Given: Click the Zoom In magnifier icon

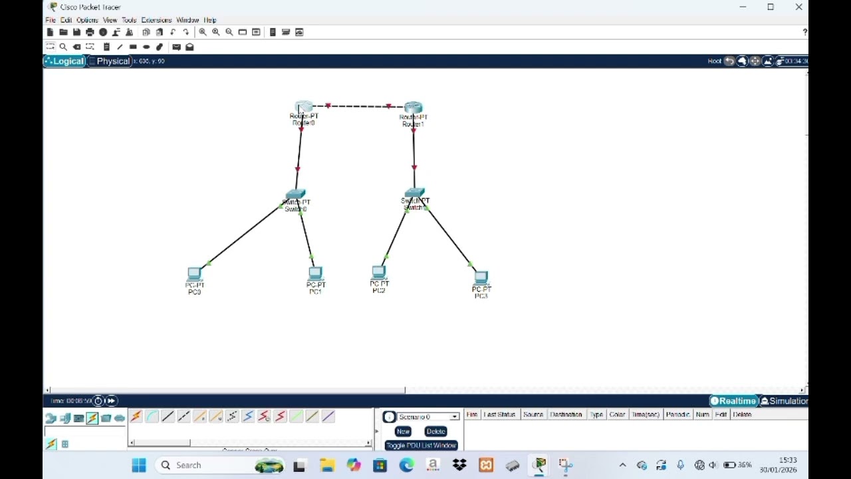Looking at the screenshot, I should tap(203, 32).
